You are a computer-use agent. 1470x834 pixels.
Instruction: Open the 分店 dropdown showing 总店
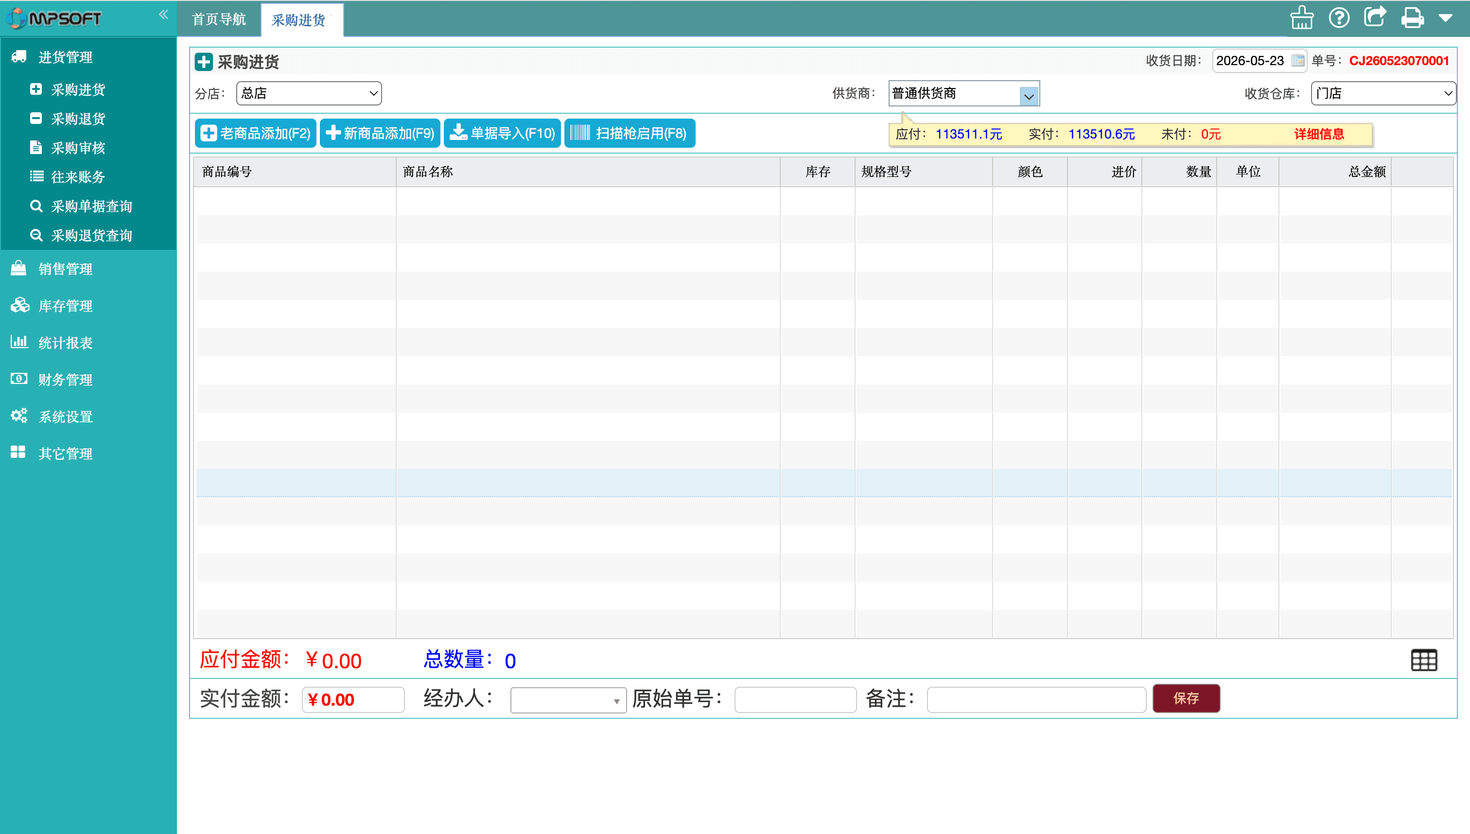click(x=309, y=93)
